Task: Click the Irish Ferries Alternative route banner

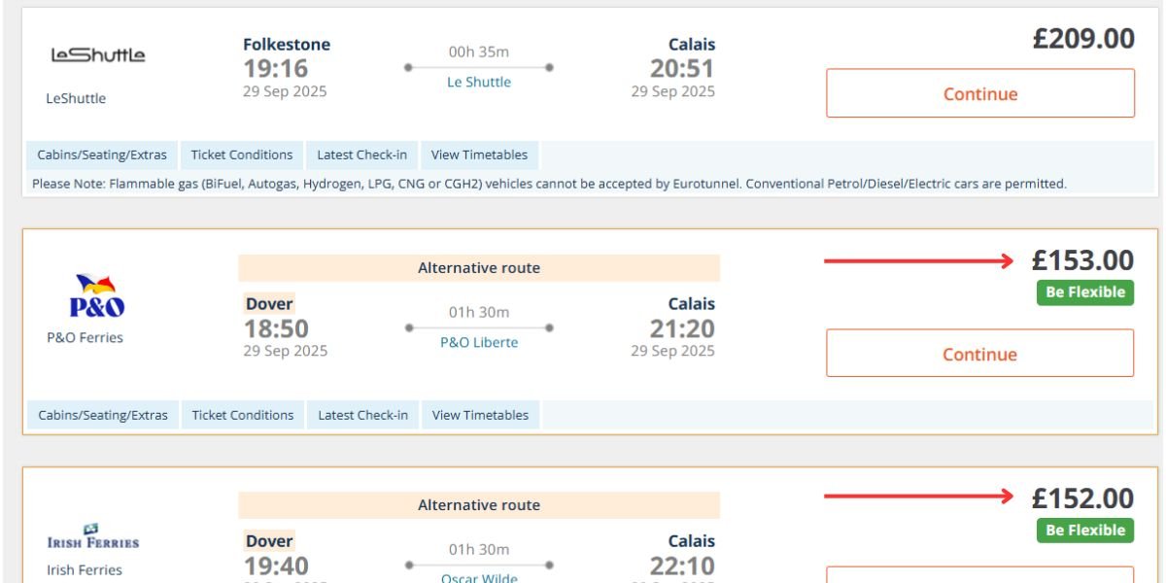Action: 478,505
